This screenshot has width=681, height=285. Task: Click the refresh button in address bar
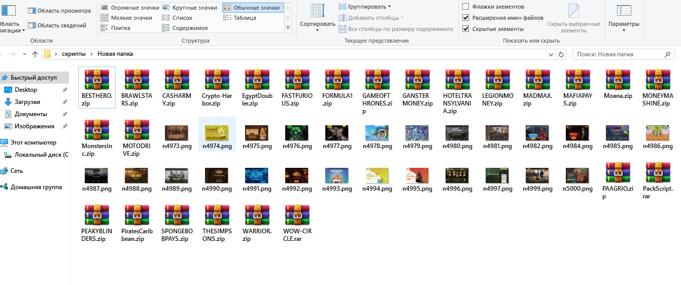point(561,54)
